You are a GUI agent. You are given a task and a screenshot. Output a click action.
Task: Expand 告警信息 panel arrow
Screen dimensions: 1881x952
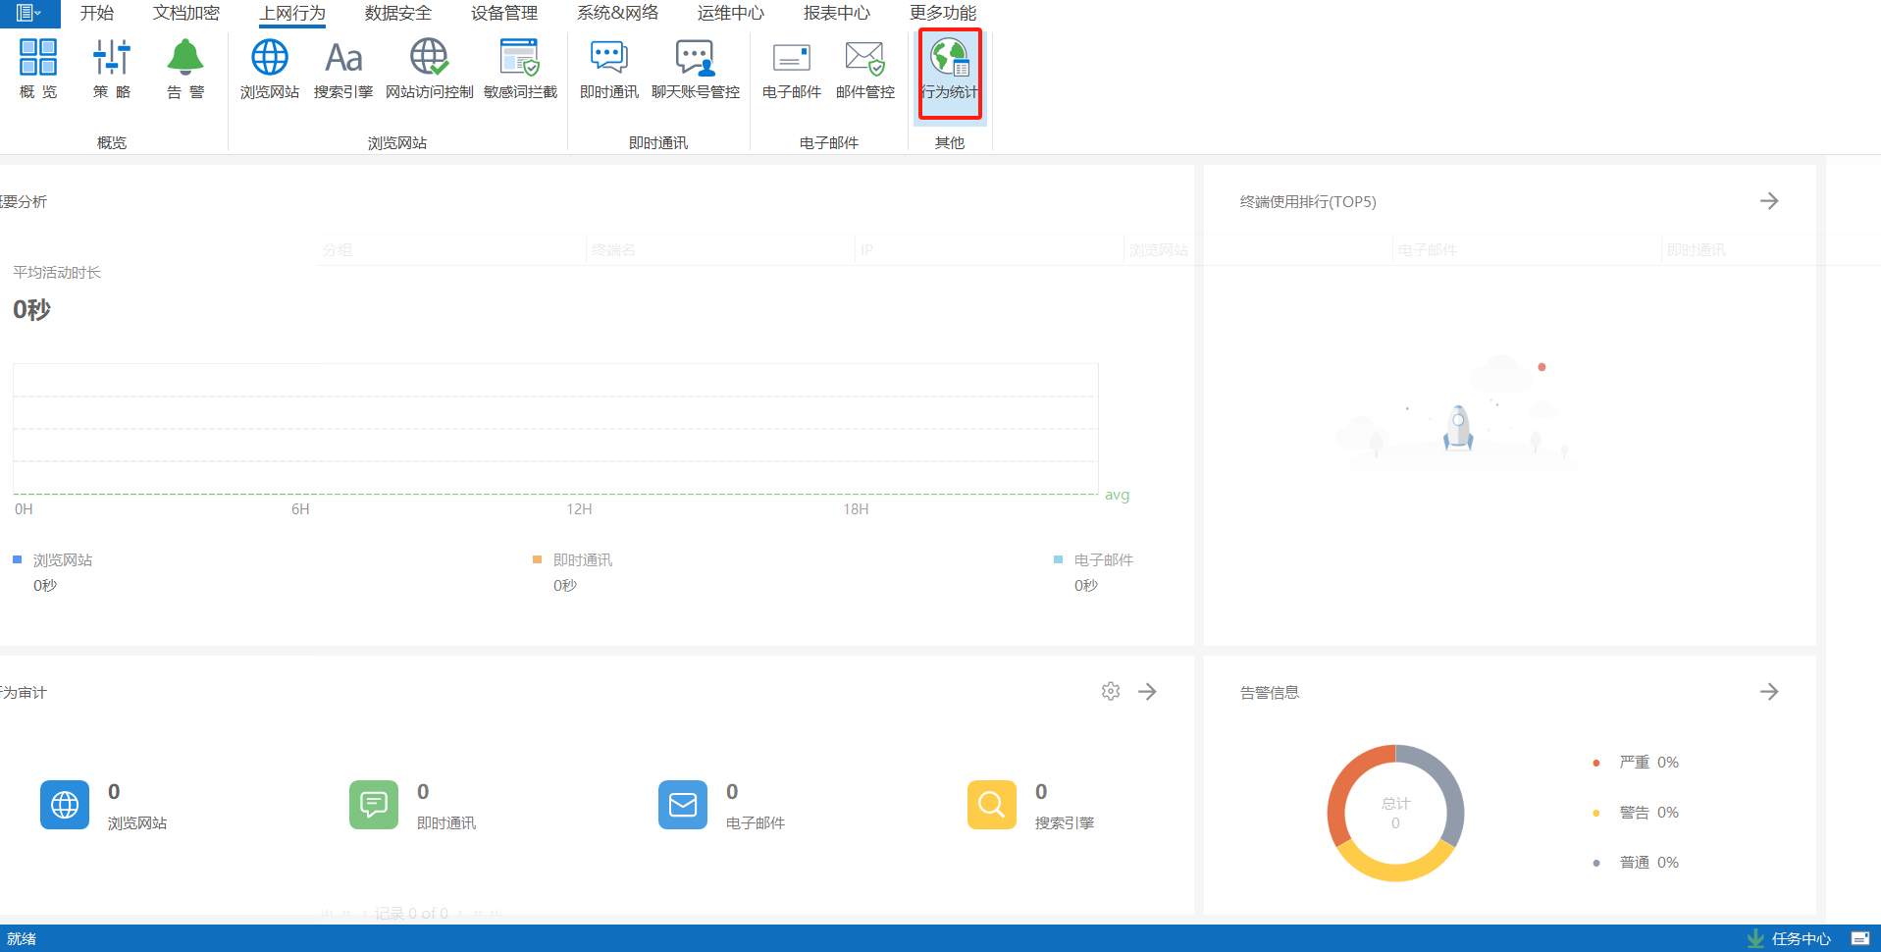(x=1768, y=692)
